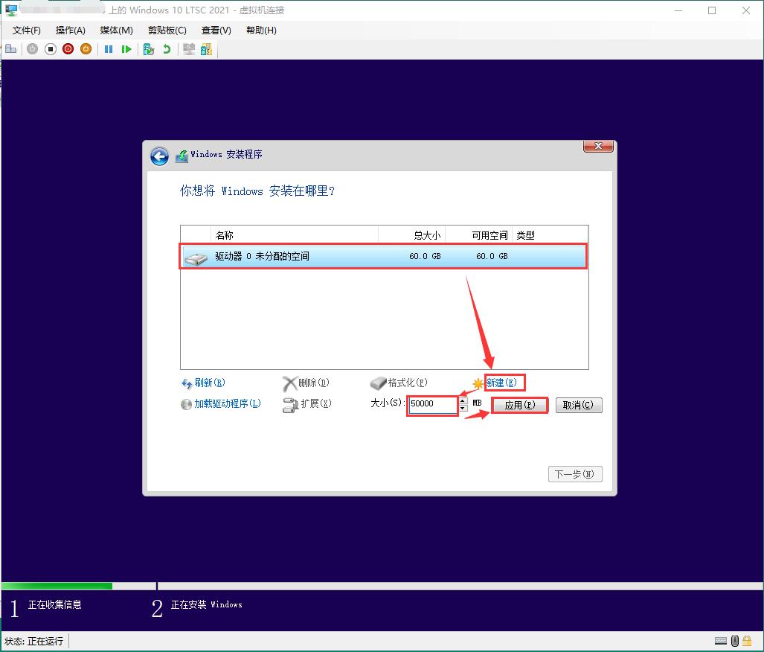
Task: Click the lock icon in status bar
Action: [747, 641]
